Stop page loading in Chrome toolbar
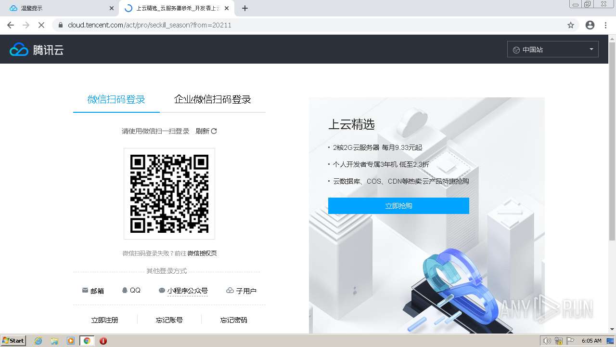 [x=41, y=25]
